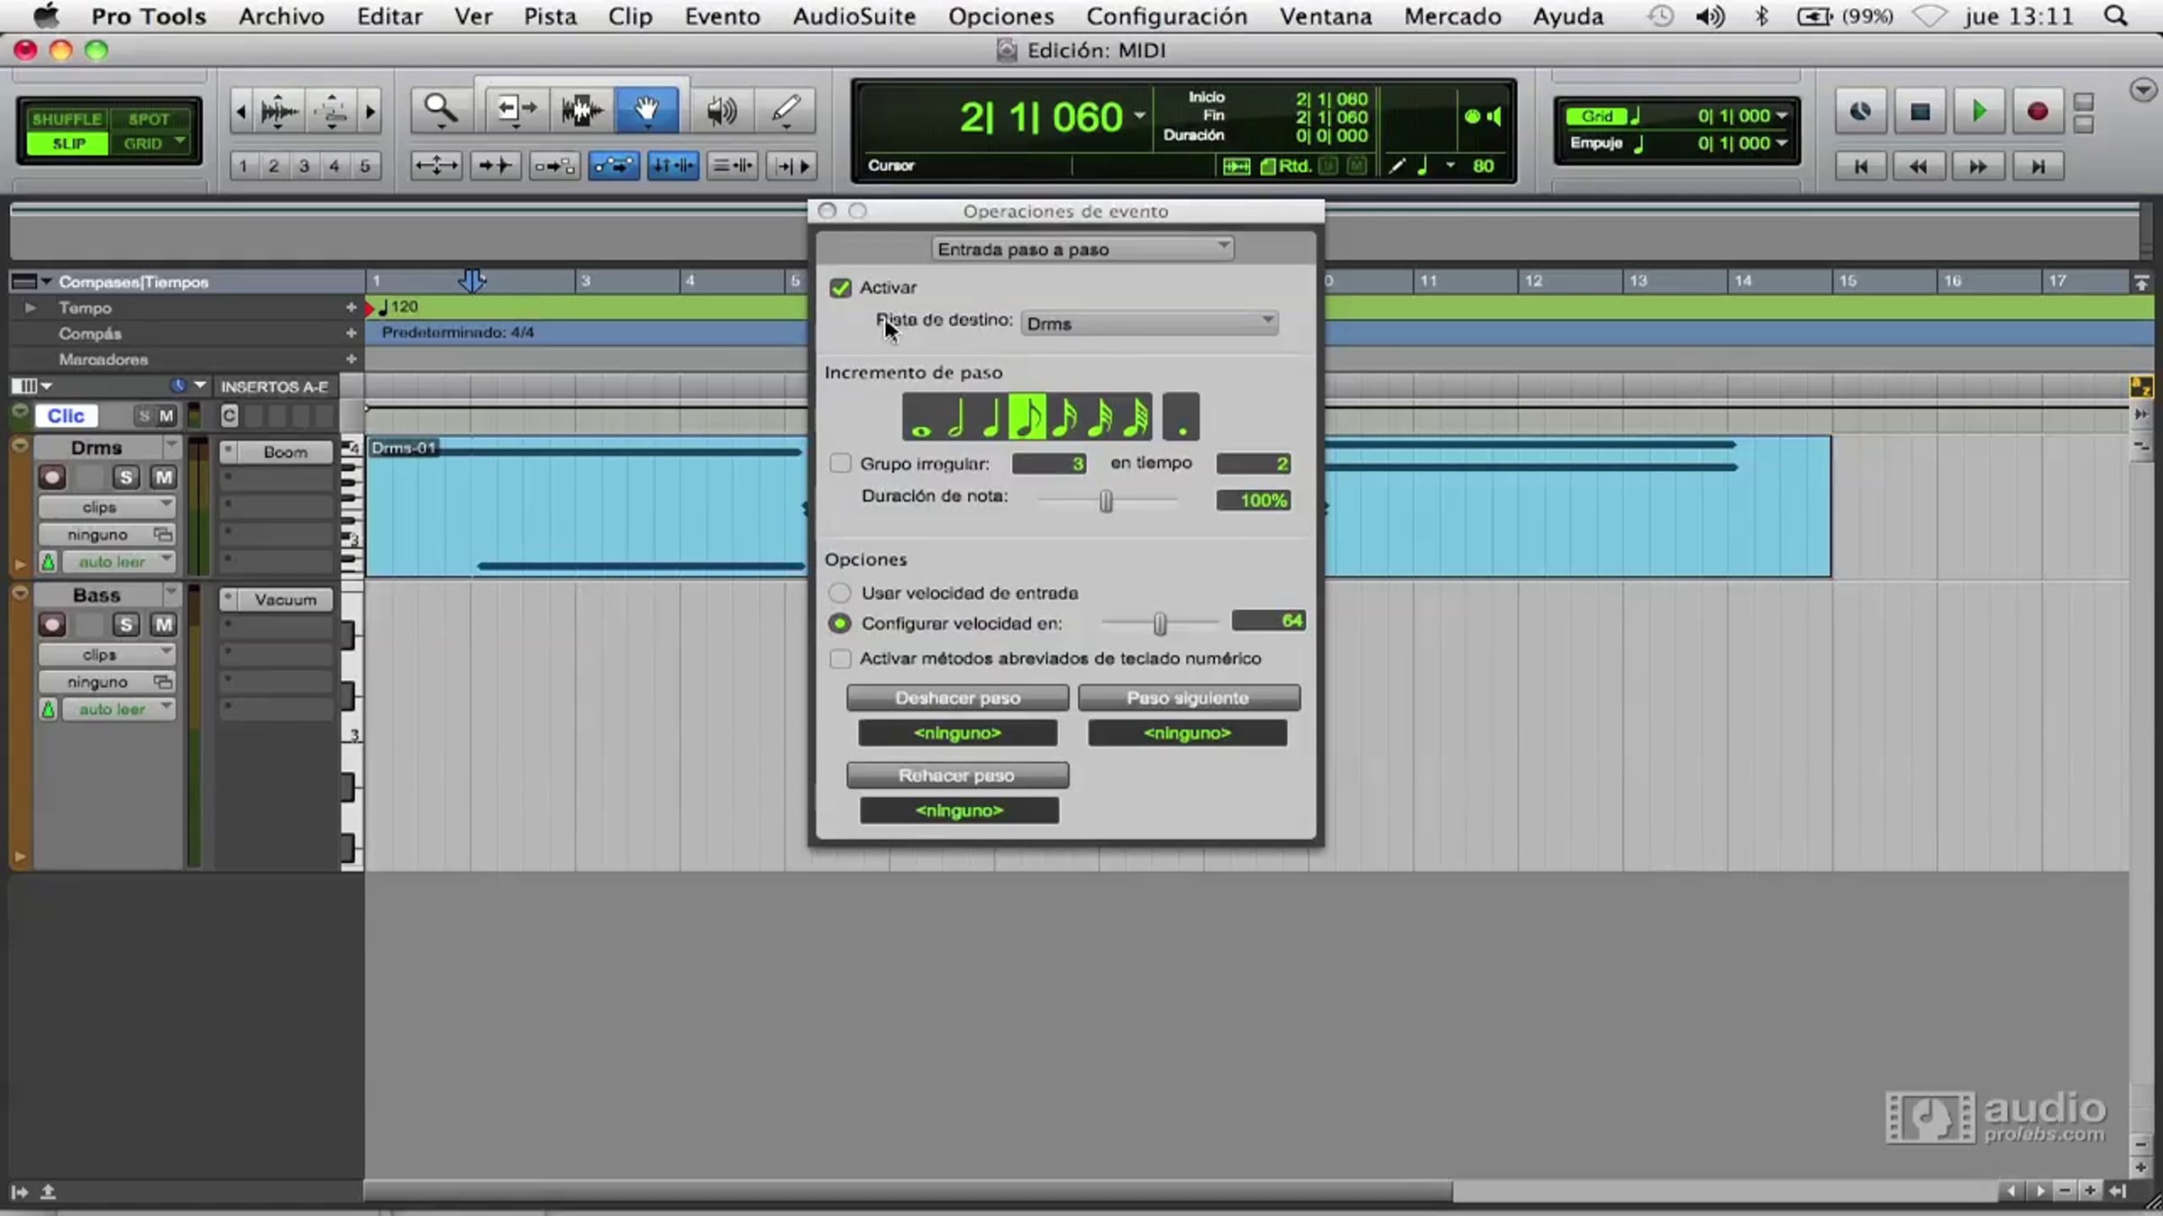Expand the Tempo ruler disclosure triangle
The width and height of the screenshot is (2163, 1216).
[31, 308]
